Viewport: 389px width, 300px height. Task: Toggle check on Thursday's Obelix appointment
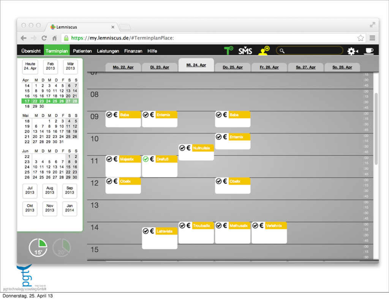(x=218, y=181)
